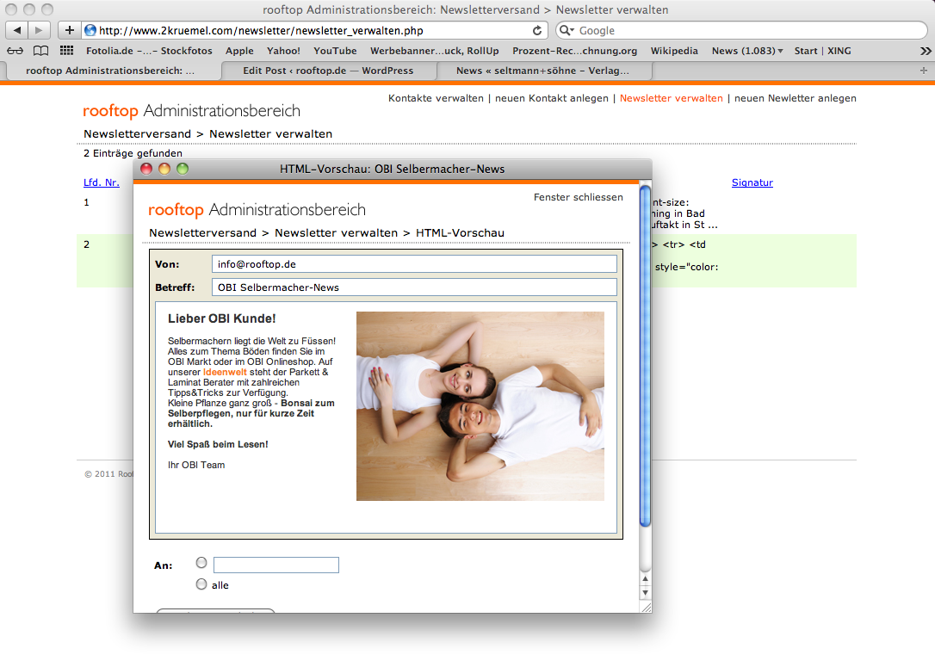Add bookmark with the plus button
This screenshot has height=661, width=935.
point(69,30)
